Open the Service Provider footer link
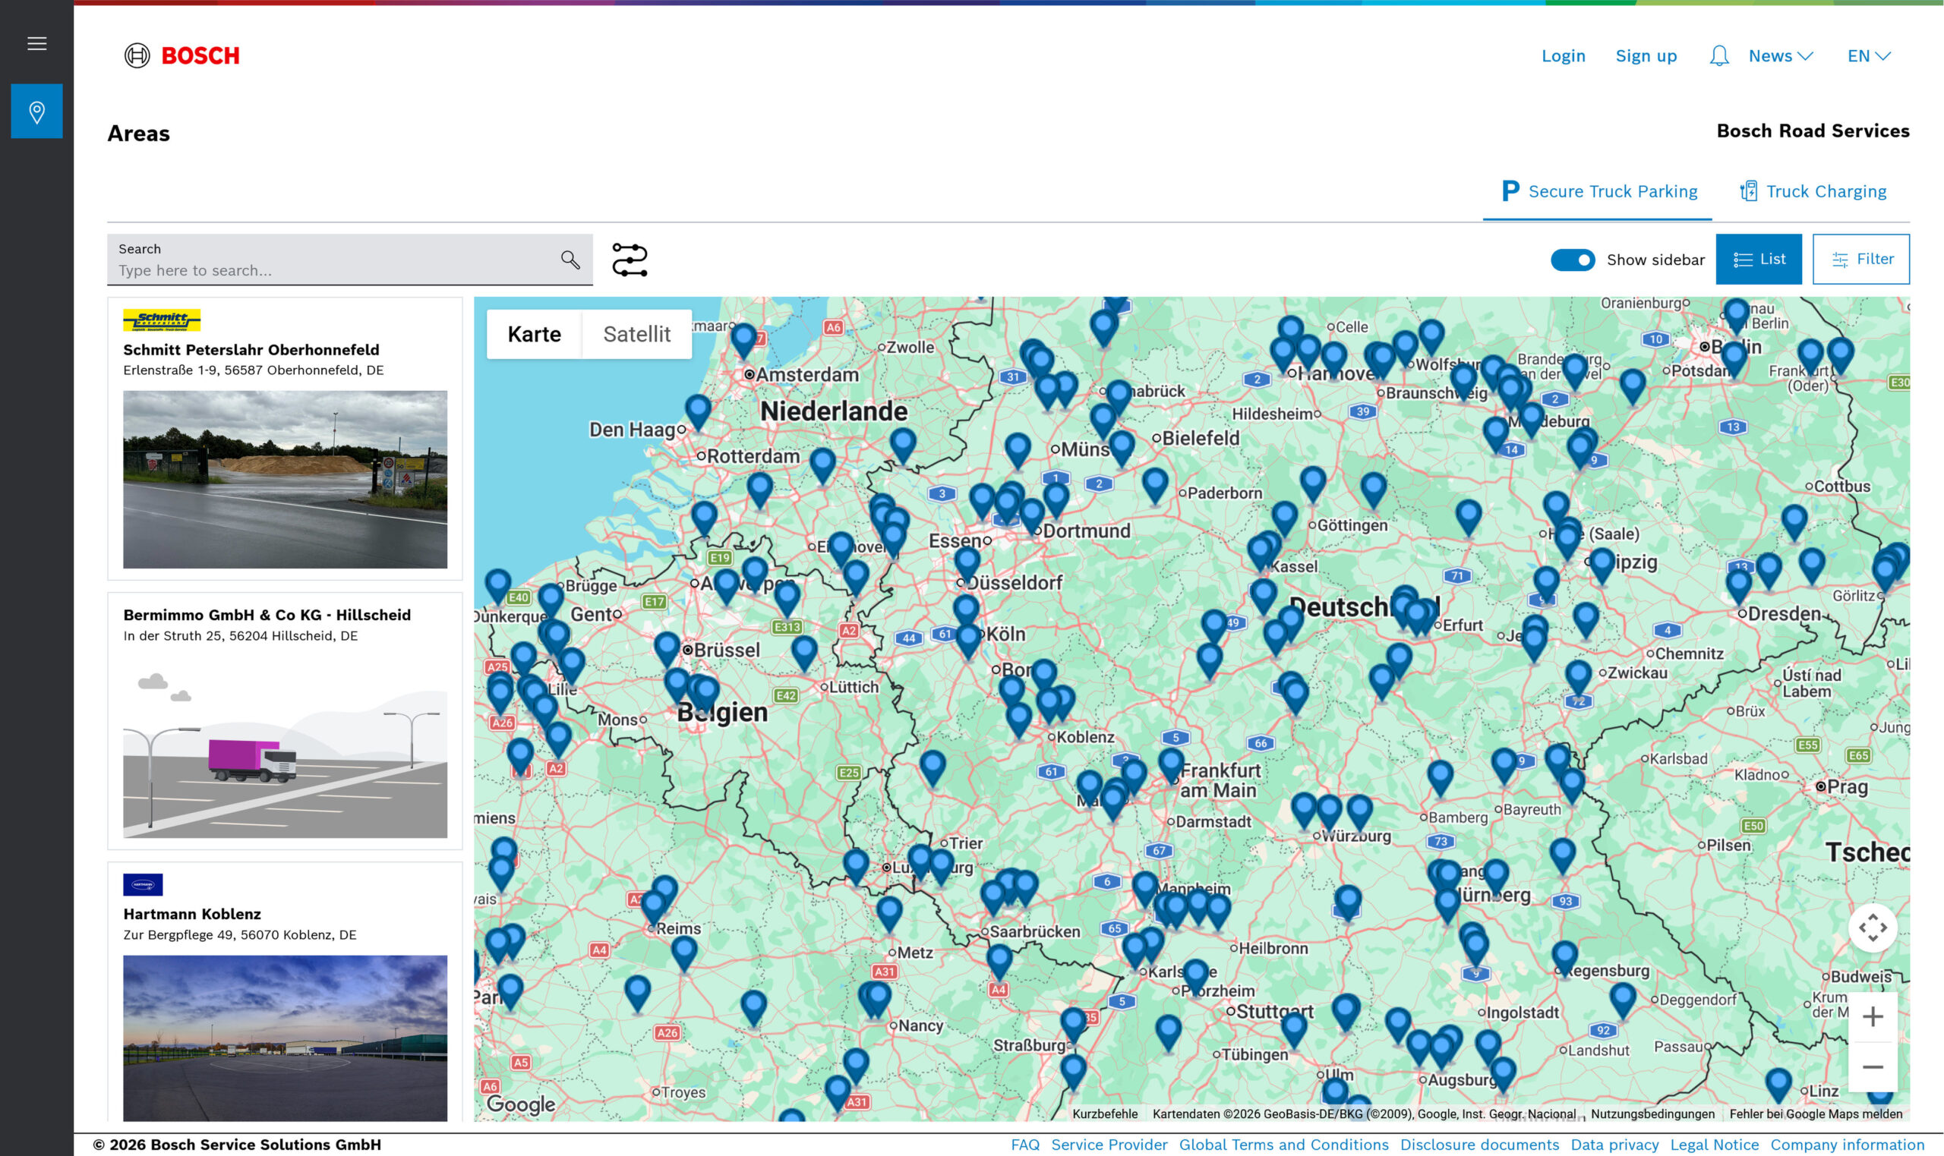This screenshot has height=1156, width=1944. pyautogui.click(x=1109, y=1145)
